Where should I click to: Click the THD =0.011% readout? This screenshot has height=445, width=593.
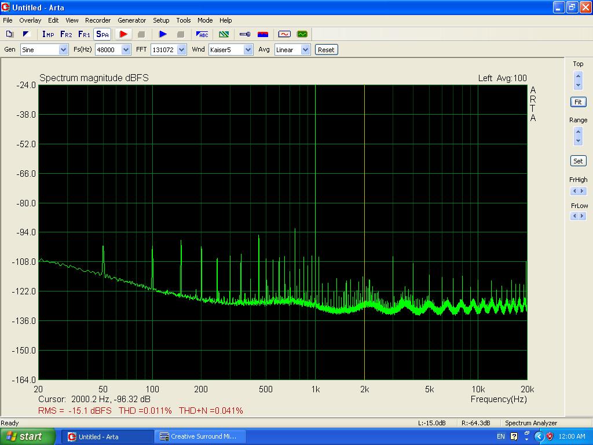[x=145, y=411]
